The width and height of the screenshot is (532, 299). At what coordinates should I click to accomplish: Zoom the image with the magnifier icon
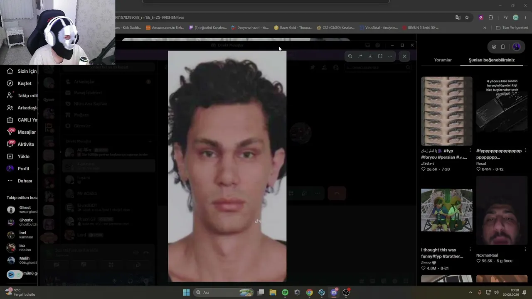click(x=350, y=56)
